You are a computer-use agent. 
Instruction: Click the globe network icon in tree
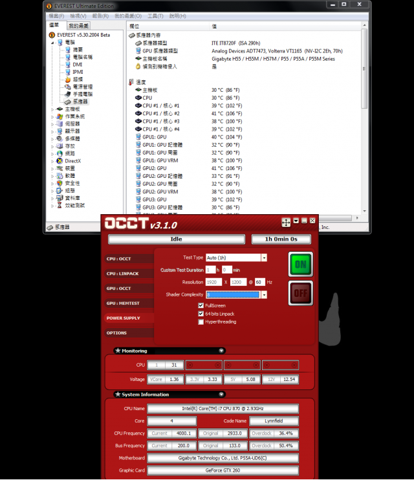[x=60, y=154]
